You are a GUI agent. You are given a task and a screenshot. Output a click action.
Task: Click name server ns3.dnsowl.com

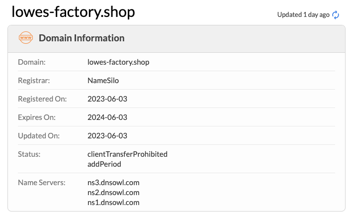point(113,183)
